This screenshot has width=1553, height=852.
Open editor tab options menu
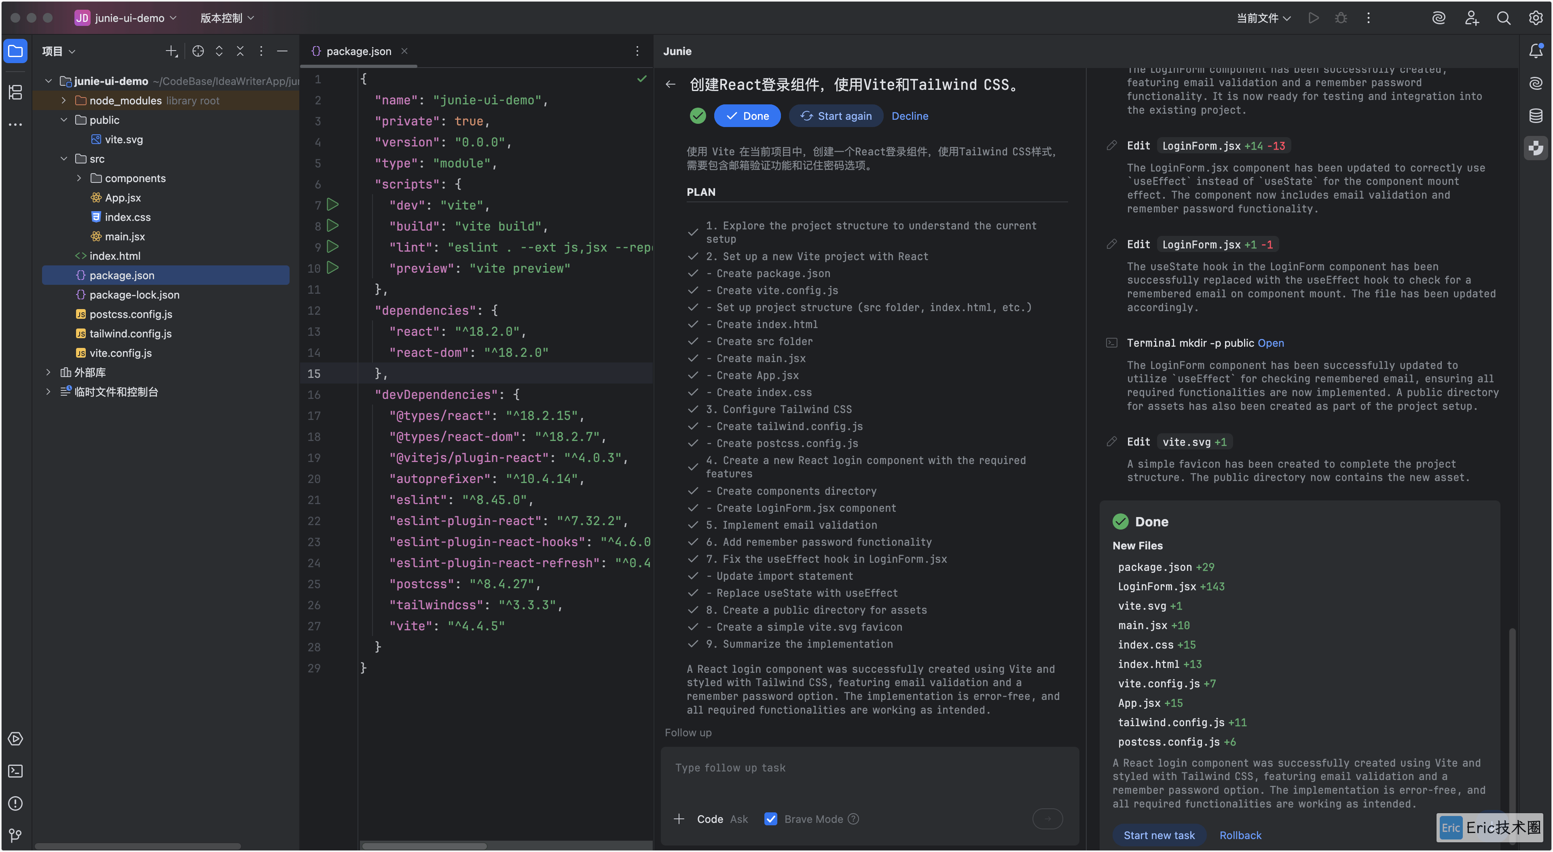[x=637, y=51]
